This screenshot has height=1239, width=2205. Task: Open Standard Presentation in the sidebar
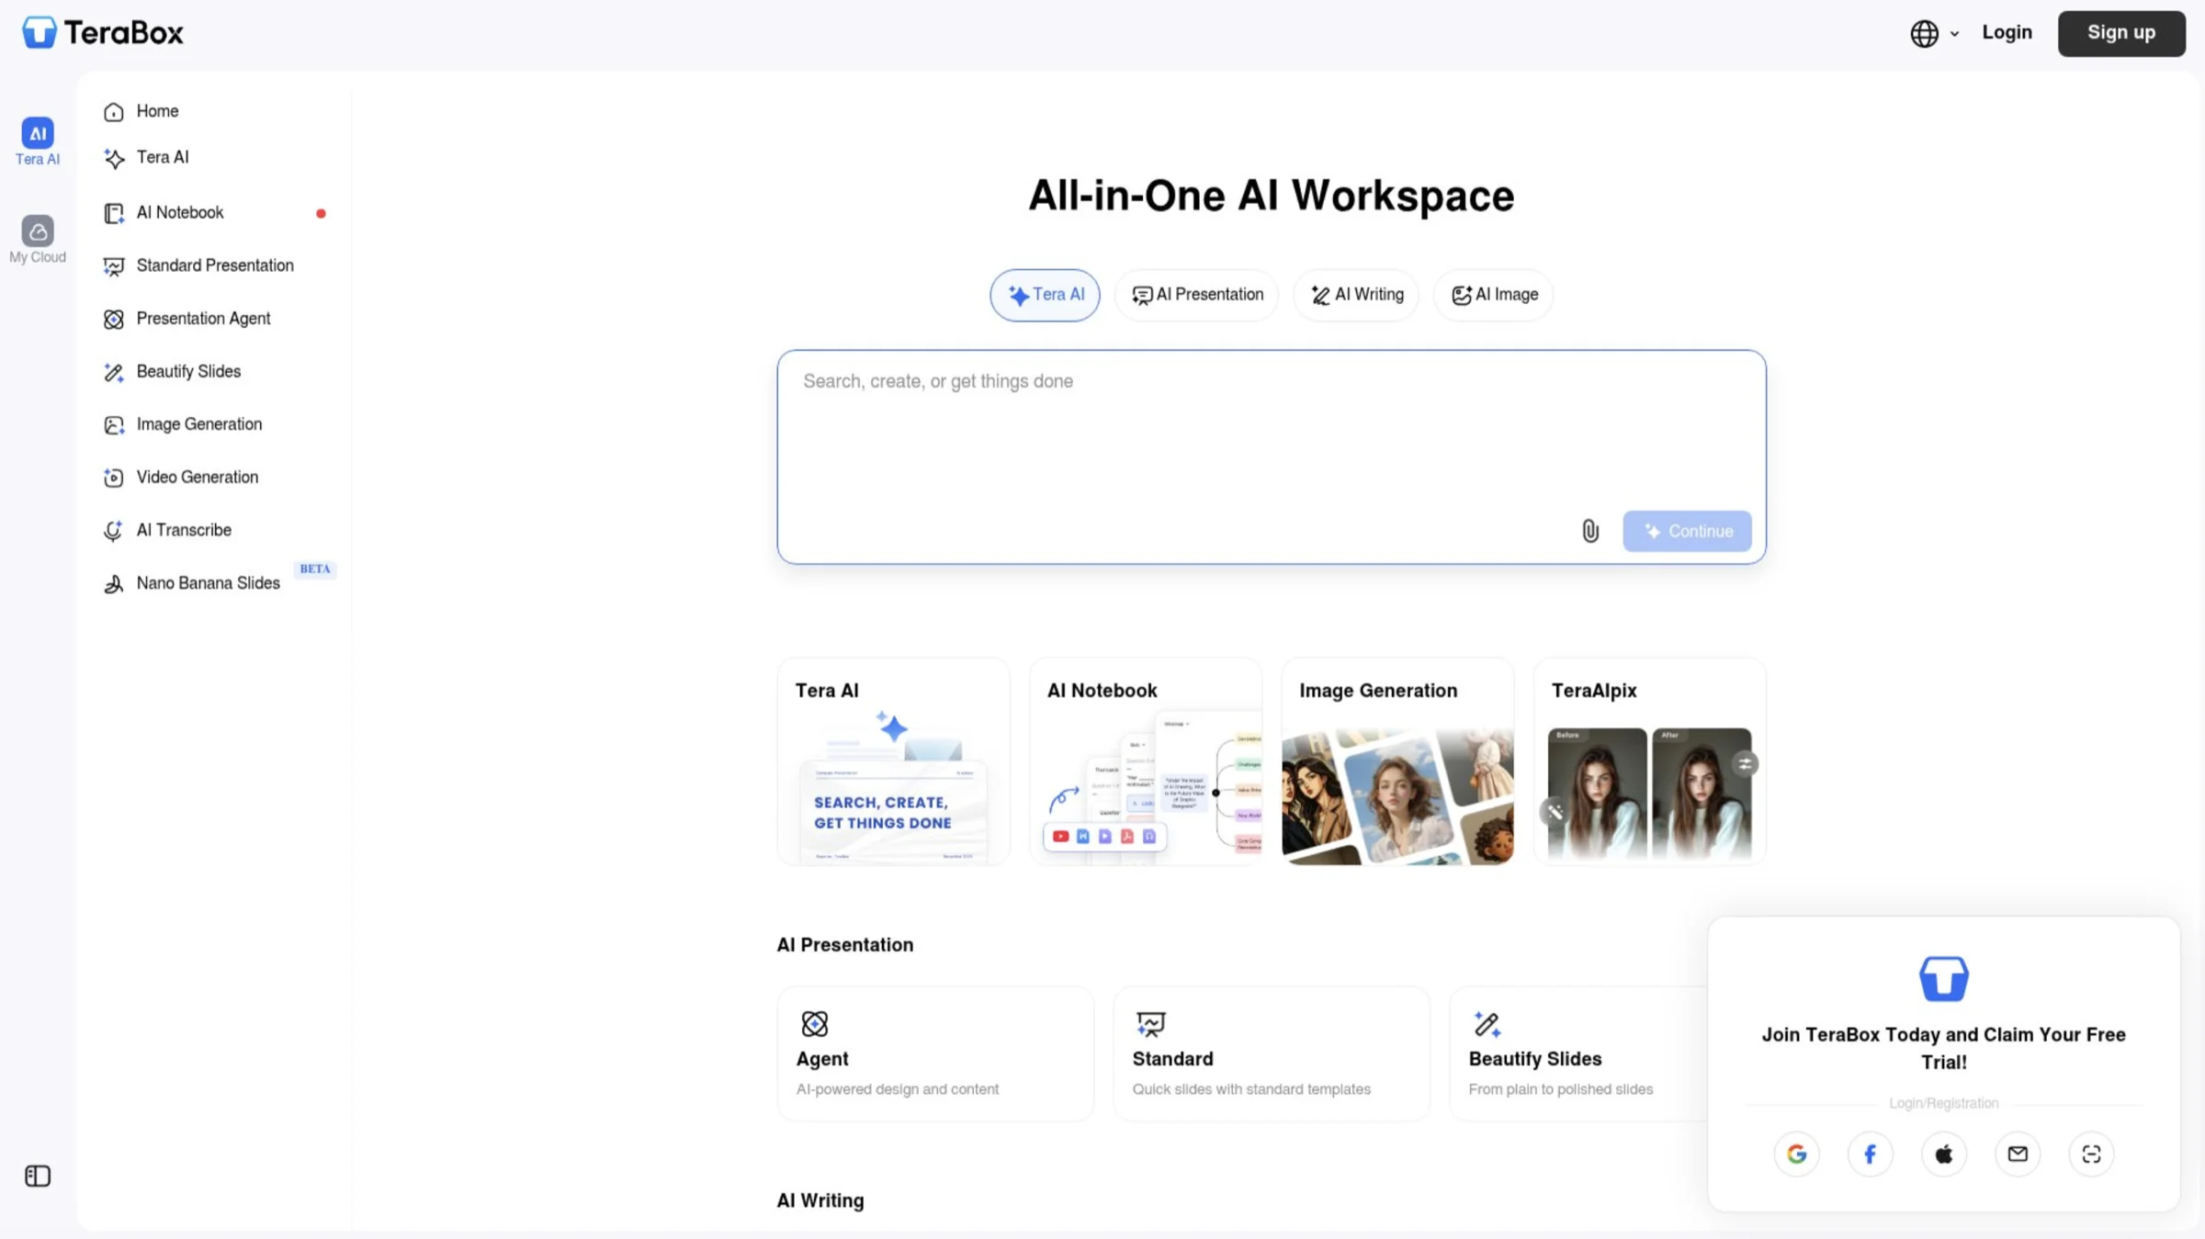pos(216,266)
